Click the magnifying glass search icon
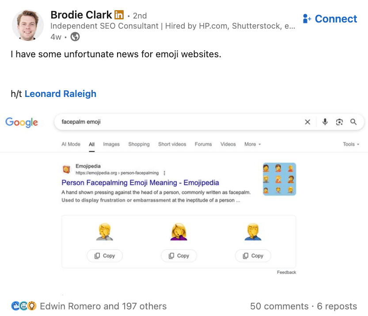Screen dimensions: 368x316 pyautogui.click(x=353, y=122)
